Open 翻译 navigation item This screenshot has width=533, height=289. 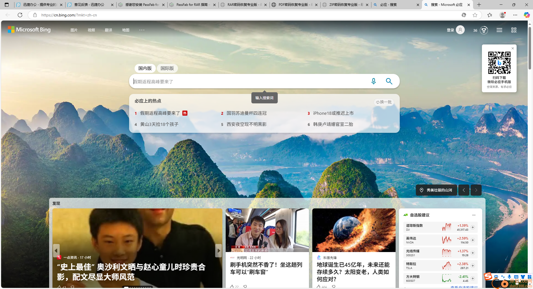109,30
